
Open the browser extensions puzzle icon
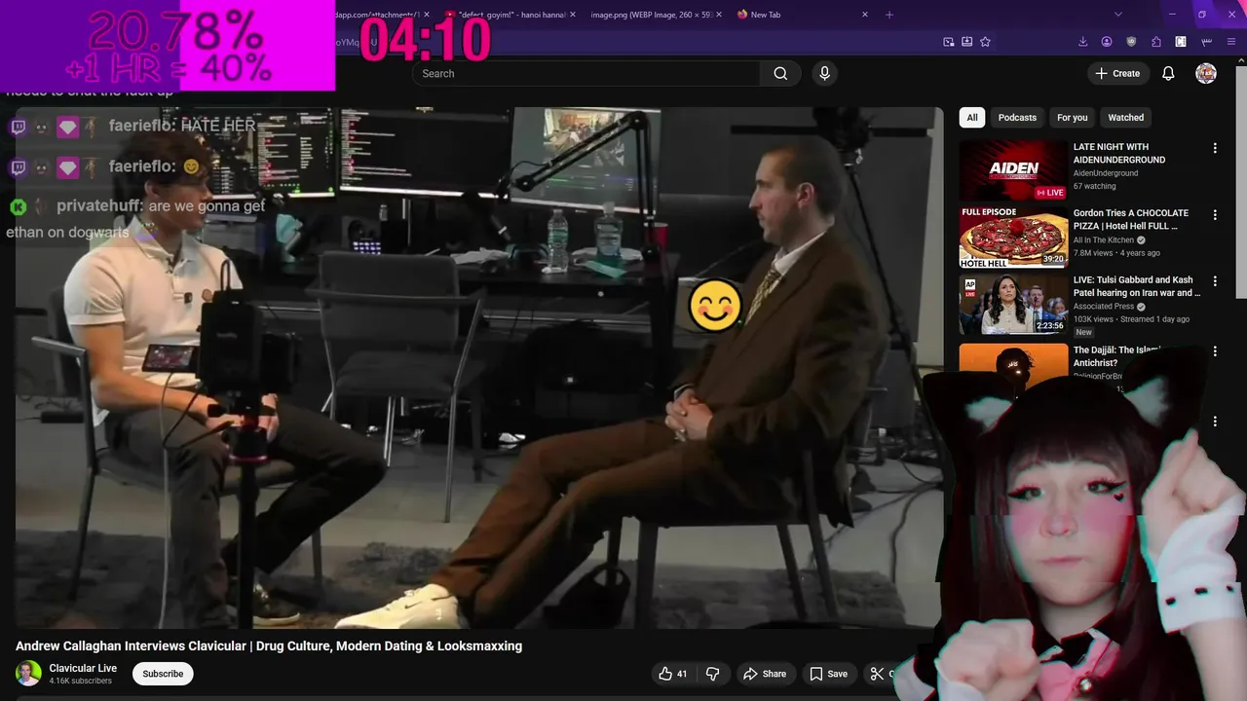pos(1156,42)
